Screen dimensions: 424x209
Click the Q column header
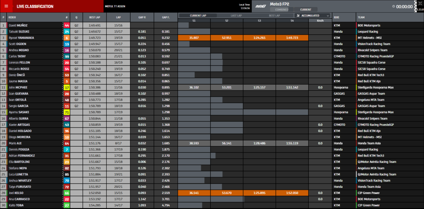pos(76,17)
